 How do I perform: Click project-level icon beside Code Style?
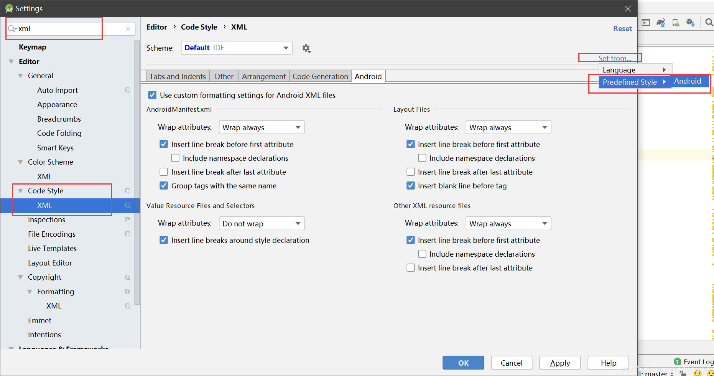pyautogui.click(x=128, y=191)
